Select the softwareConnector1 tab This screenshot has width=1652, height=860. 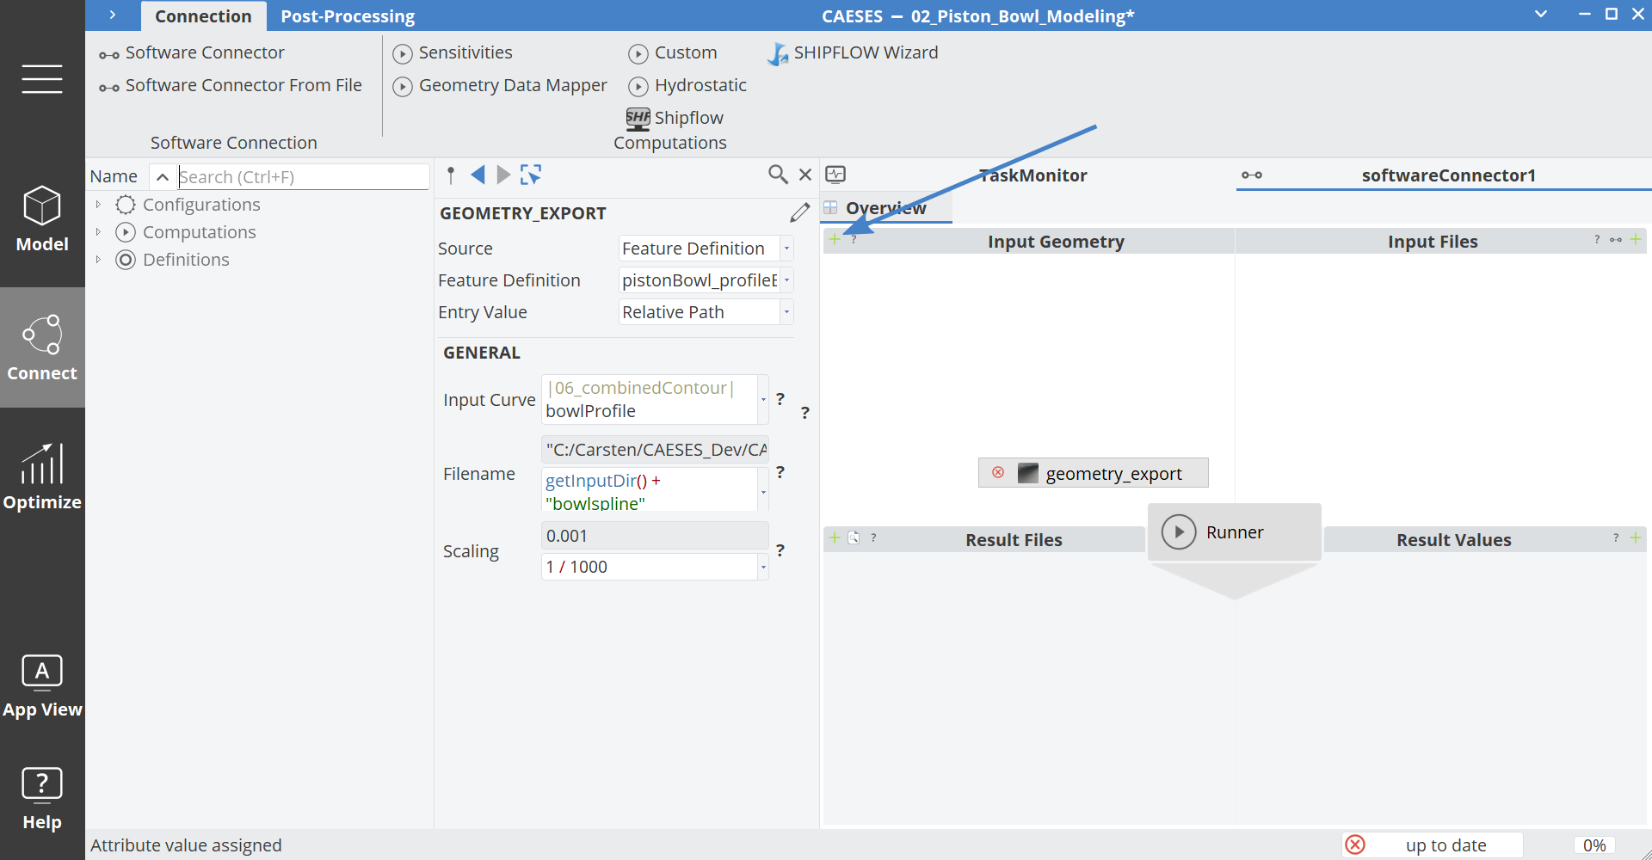(1448, 175)
